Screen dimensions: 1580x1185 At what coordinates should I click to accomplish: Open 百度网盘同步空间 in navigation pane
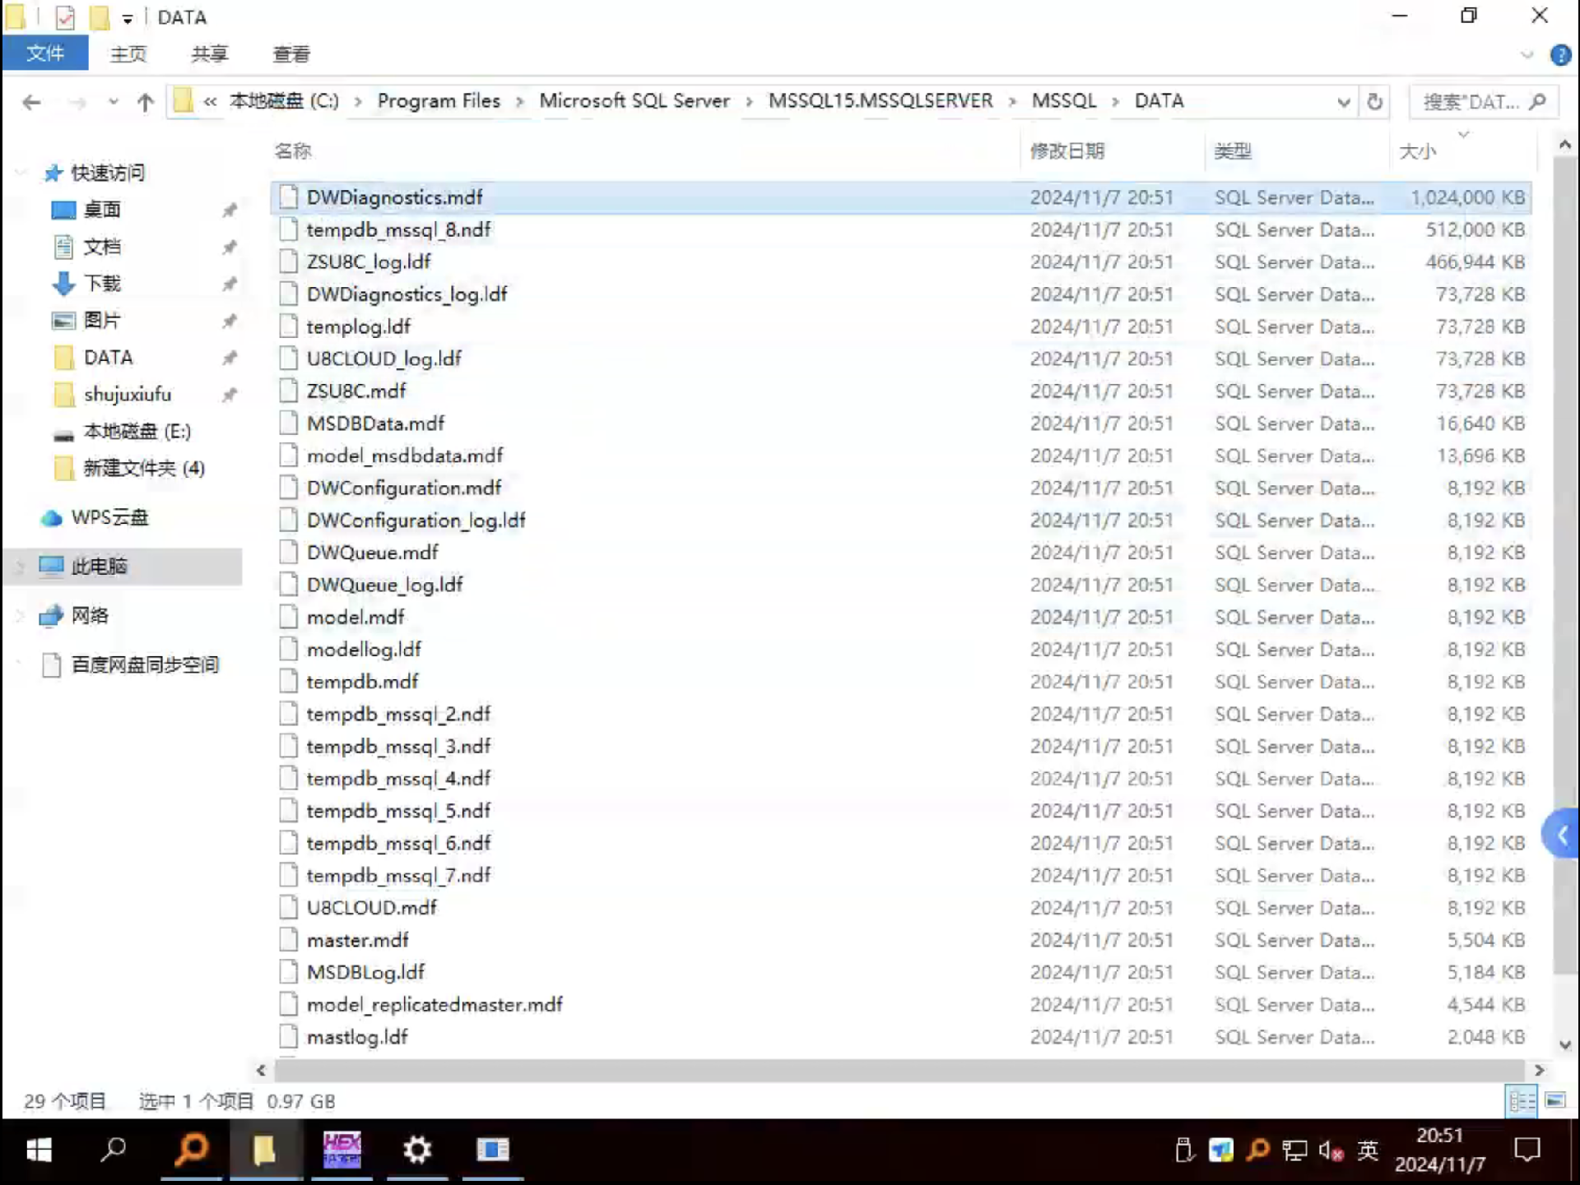(145, 665)
